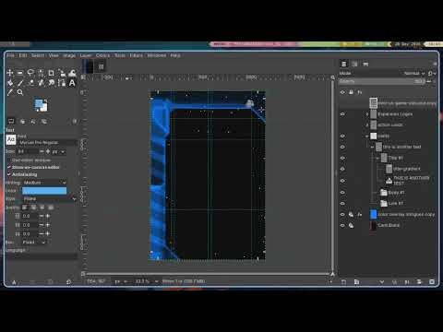
Task: Hide the color overlay layer
Action: pyautogui.click(x=342, y=214)
